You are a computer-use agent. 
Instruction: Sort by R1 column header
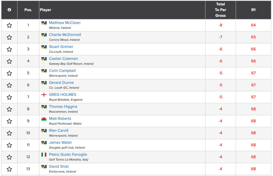click(253, 10)
